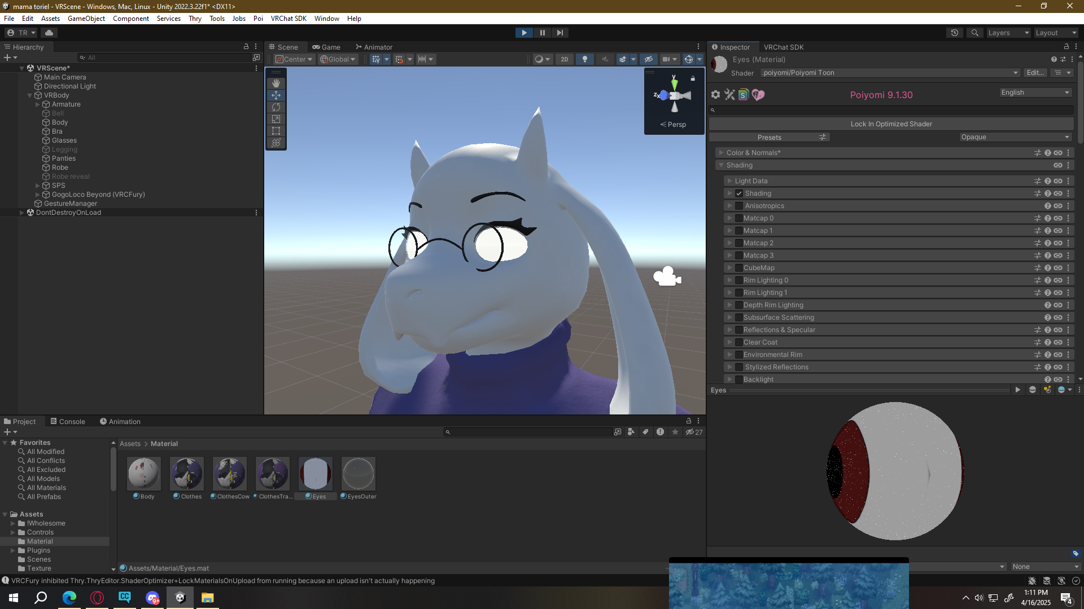Screen dimensions: 1084x609
Task: Select the Scale tool in Scene
Action: [276, 119]
